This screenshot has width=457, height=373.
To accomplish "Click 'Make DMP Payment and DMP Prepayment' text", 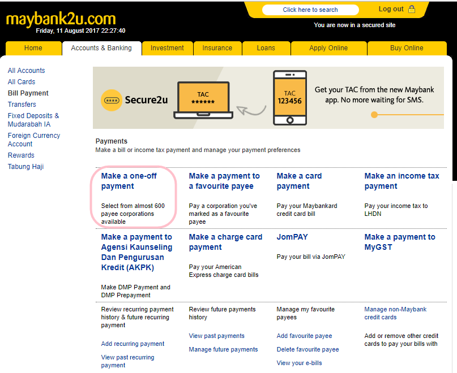I will (x=135, y=291).
